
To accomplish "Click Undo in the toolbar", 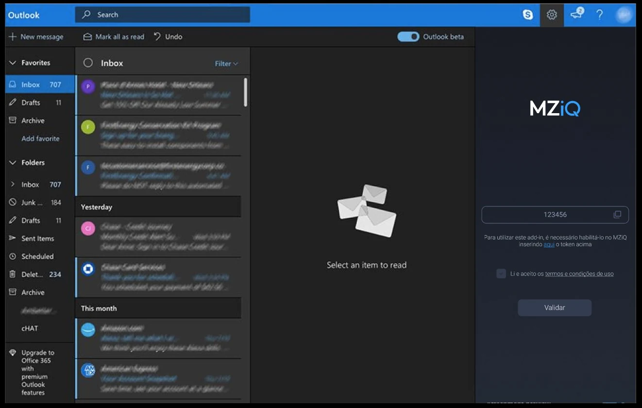I will tap(168, 37).
